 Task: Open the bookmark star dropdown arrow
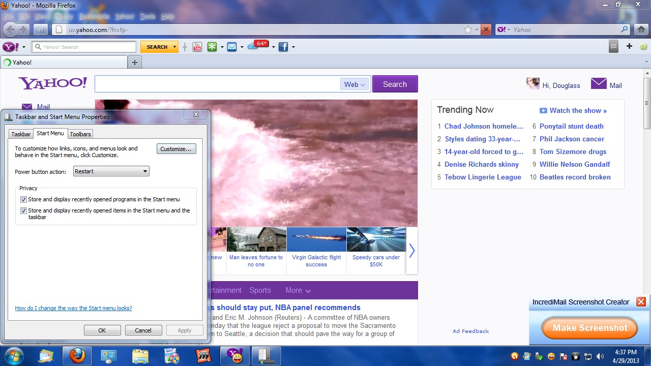click(x=477, y=29)
